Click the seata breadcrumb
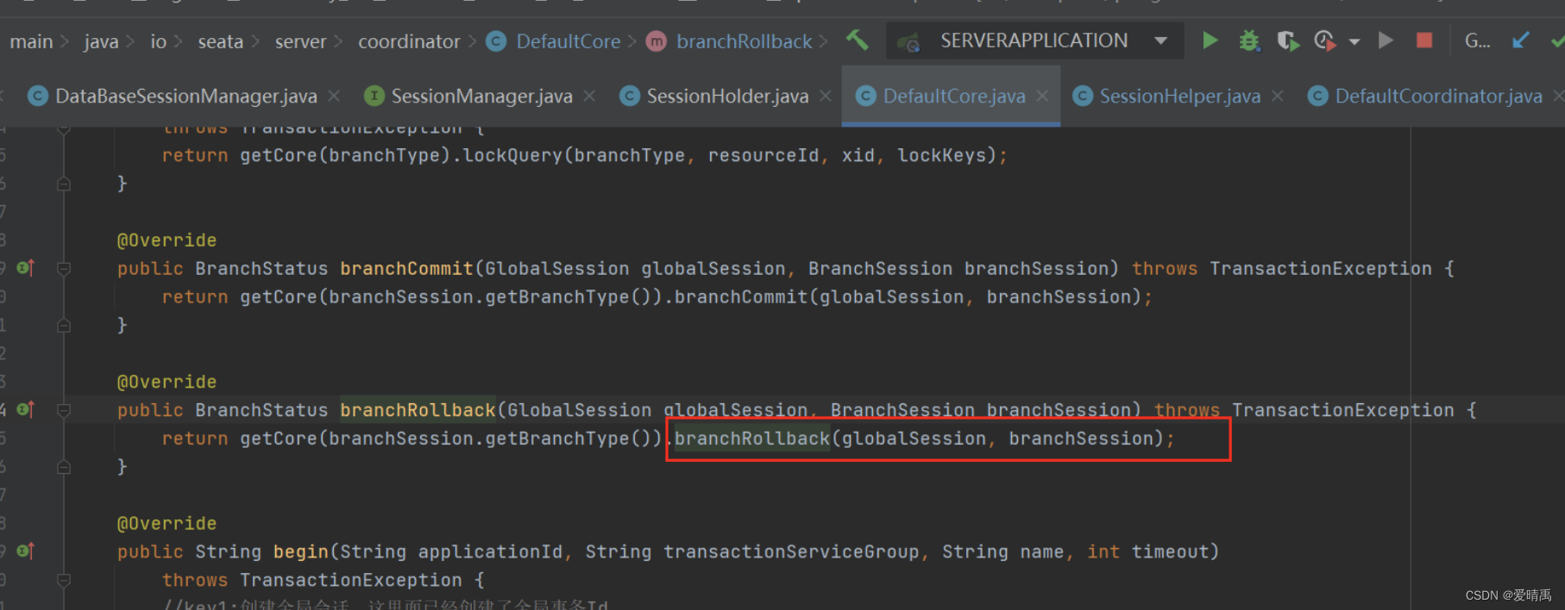Image resolution: width=1565 pixels, height=610 pixels. pyautogui.click(x=221, y=41)
